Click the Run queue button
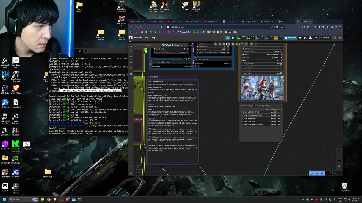 pyautogui.click(x=314, y=174)
